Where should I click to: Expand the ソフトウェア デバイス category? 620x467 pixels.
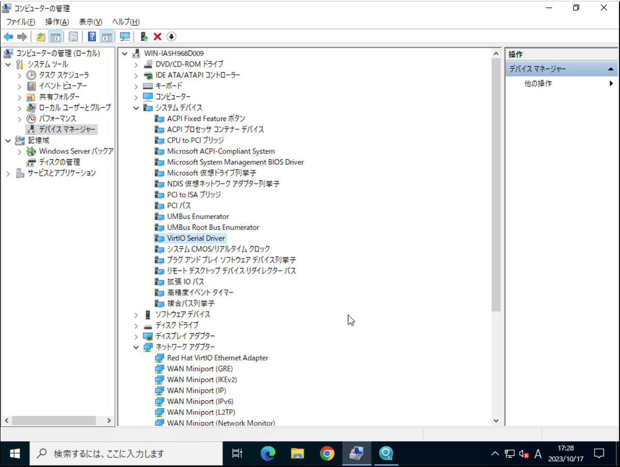(136, 314)
